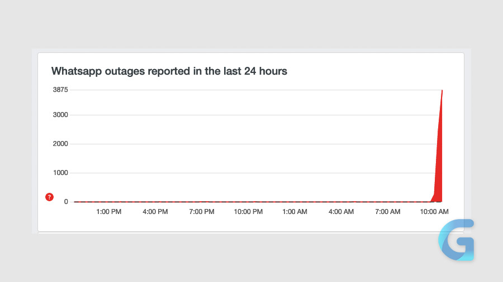Click the 4:00 PM time axis label

(x=155, y=212)
